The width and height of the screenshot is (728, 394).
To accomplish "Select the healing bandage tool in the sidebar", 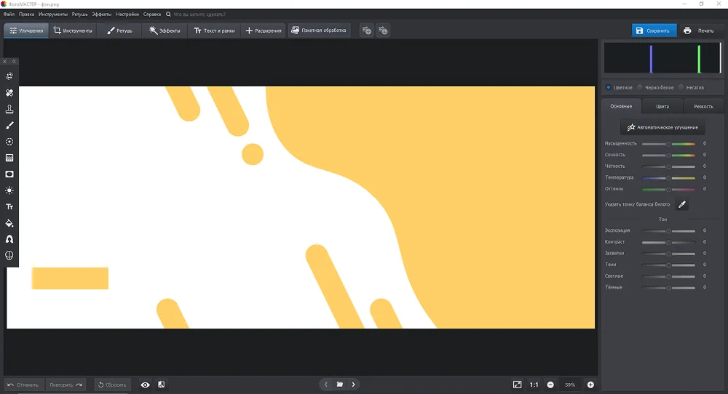I will click(x=9, y=93).
